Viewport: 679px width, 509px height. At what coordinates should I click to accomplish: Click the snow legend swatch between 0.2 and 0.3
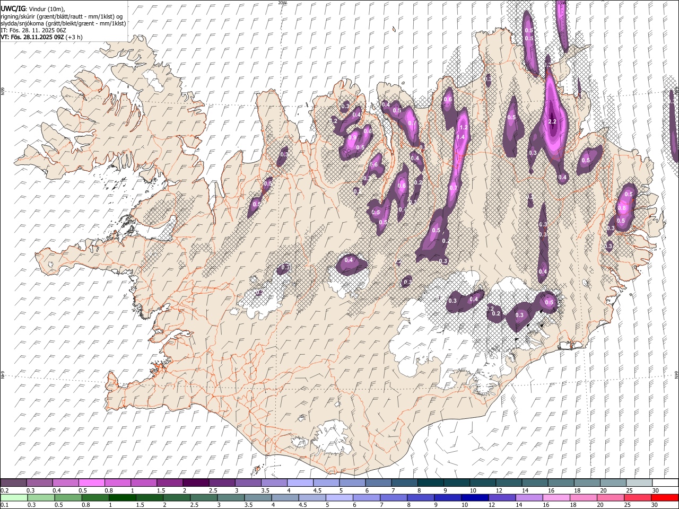(x=14, y=482)
